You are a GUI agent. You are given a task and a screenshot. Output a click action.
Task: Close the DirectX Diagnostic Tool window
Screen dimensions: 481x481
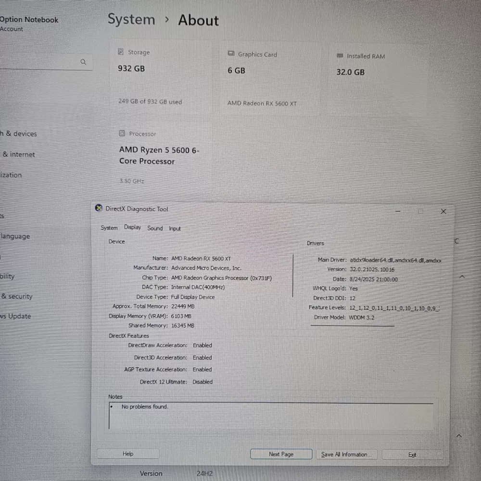[443, 211]
